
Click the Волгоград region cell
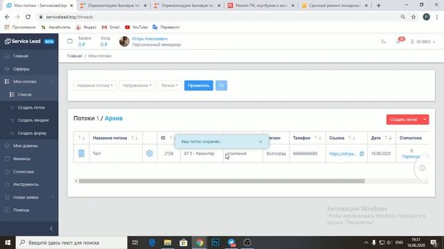tap(276, 154)
